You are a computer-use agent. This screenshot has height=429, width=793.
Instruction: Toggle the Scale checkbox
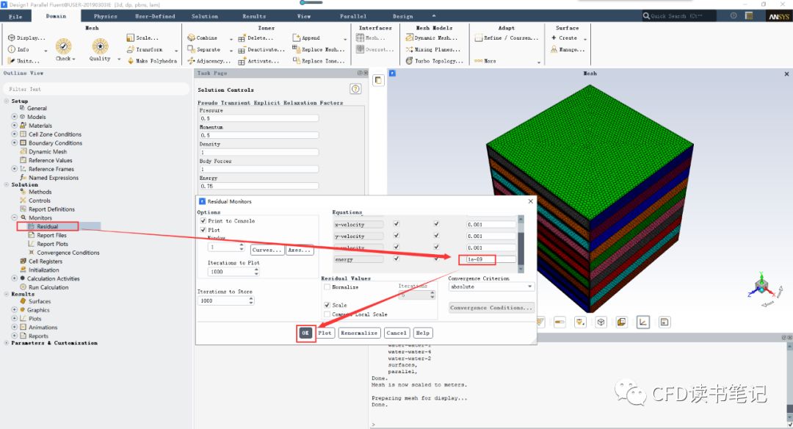tap(327, 306)
